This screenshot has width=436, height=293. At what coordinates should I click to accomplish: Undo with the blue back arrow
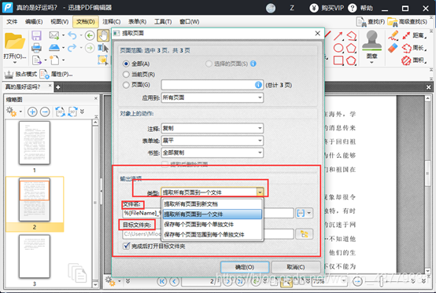click(x=72, y=35)
